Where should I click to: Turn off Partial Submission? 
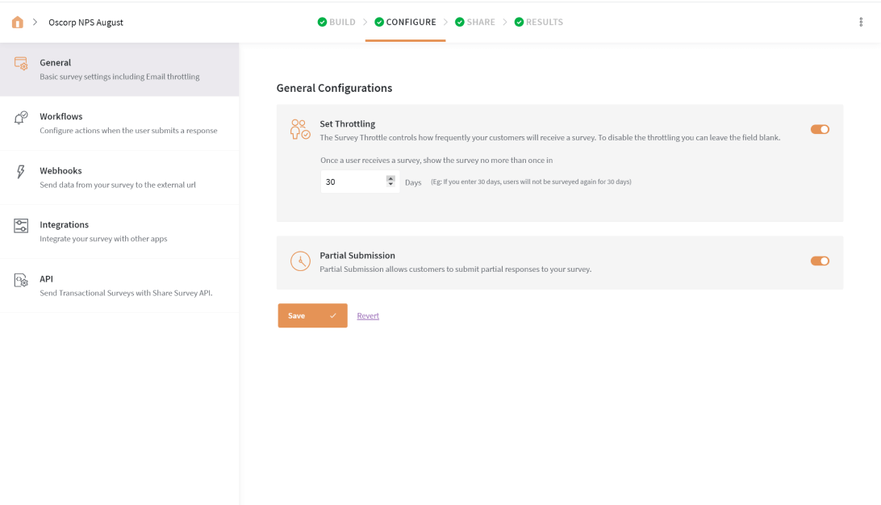click(x=820, y=261)
